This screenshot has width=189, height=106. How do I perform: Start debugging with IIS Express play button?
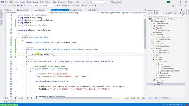pos(57,6)
